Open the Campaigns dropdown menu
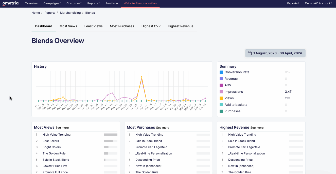The width and height of the screenshot is (336, 174). coord(52,3)
